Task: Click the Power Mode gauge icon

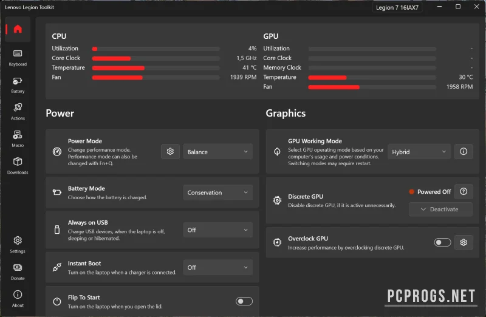Action: 57,152
